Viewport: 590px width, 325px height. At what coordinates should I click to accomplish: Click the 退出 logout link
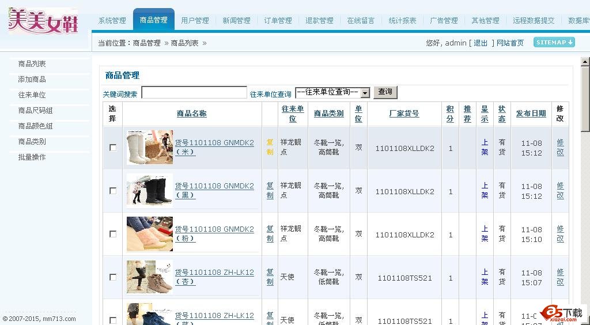coord(481,43)
